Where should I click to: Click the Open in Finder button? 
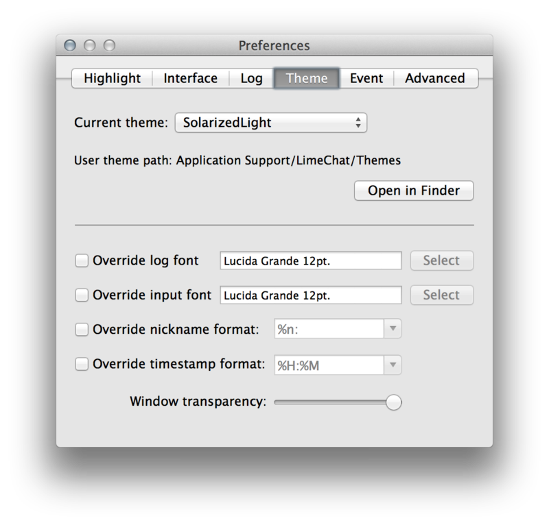pos(414,191)
